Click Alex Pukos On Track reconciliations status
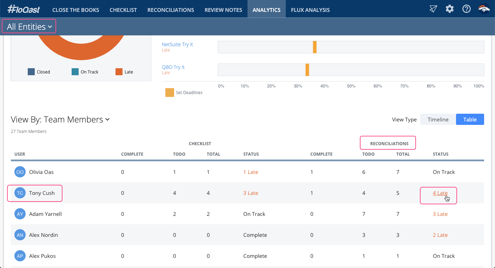The image size is (495, 268). 444,256
